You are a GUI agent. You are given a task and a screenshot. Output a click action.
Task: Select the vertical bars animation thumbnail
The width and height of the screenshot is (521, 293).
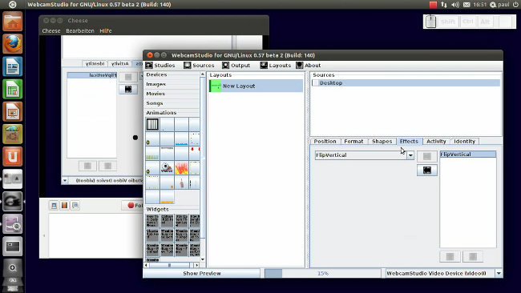coord(152,124)
